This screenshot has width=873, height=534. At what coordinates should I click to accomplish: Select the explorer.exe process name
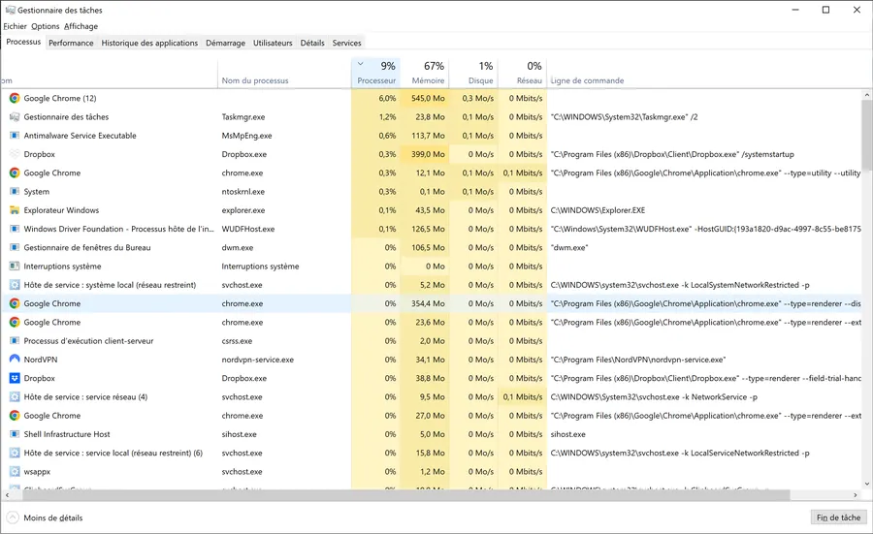tap(243, 210)
